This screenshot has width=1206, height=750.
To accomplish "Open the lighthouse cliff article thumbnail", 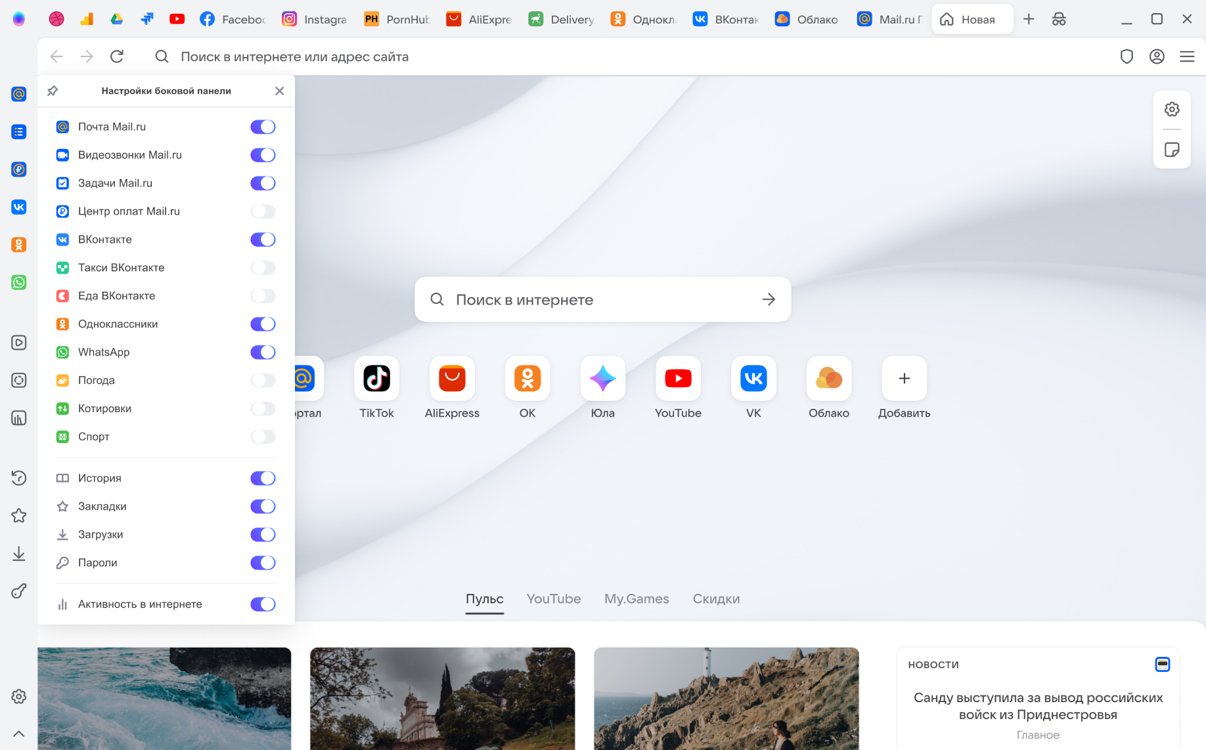I will click(x=726, y=699).
